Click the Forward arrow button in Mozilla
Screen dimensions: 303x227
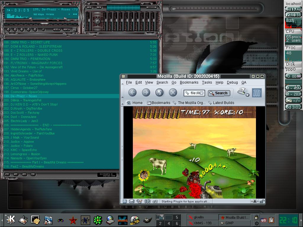pos(146,93)
